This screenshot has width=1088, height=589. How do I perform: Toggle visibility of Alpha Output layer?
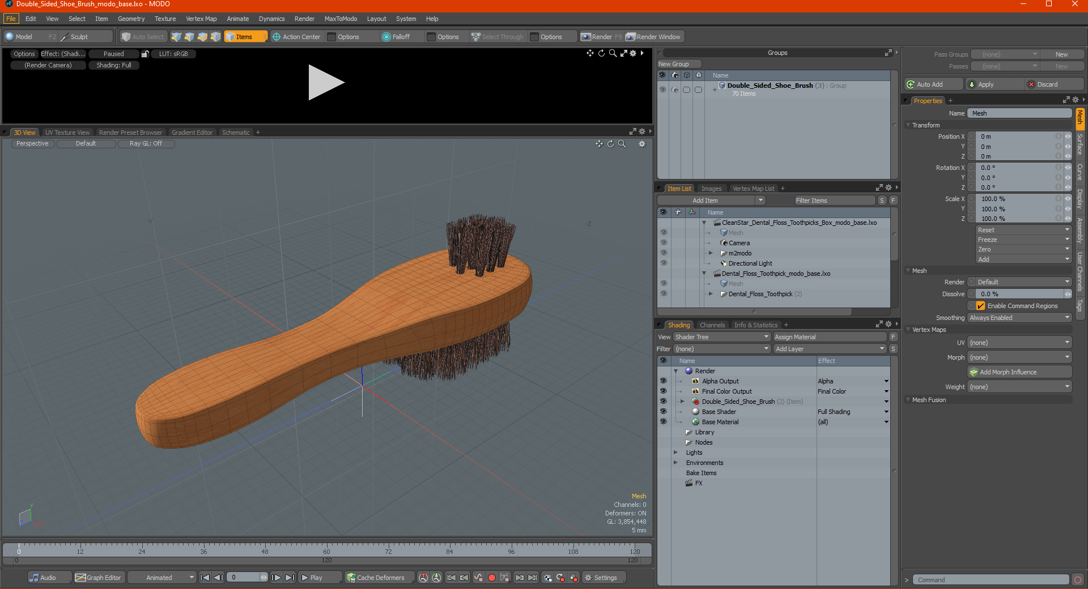tap(663, 381)
